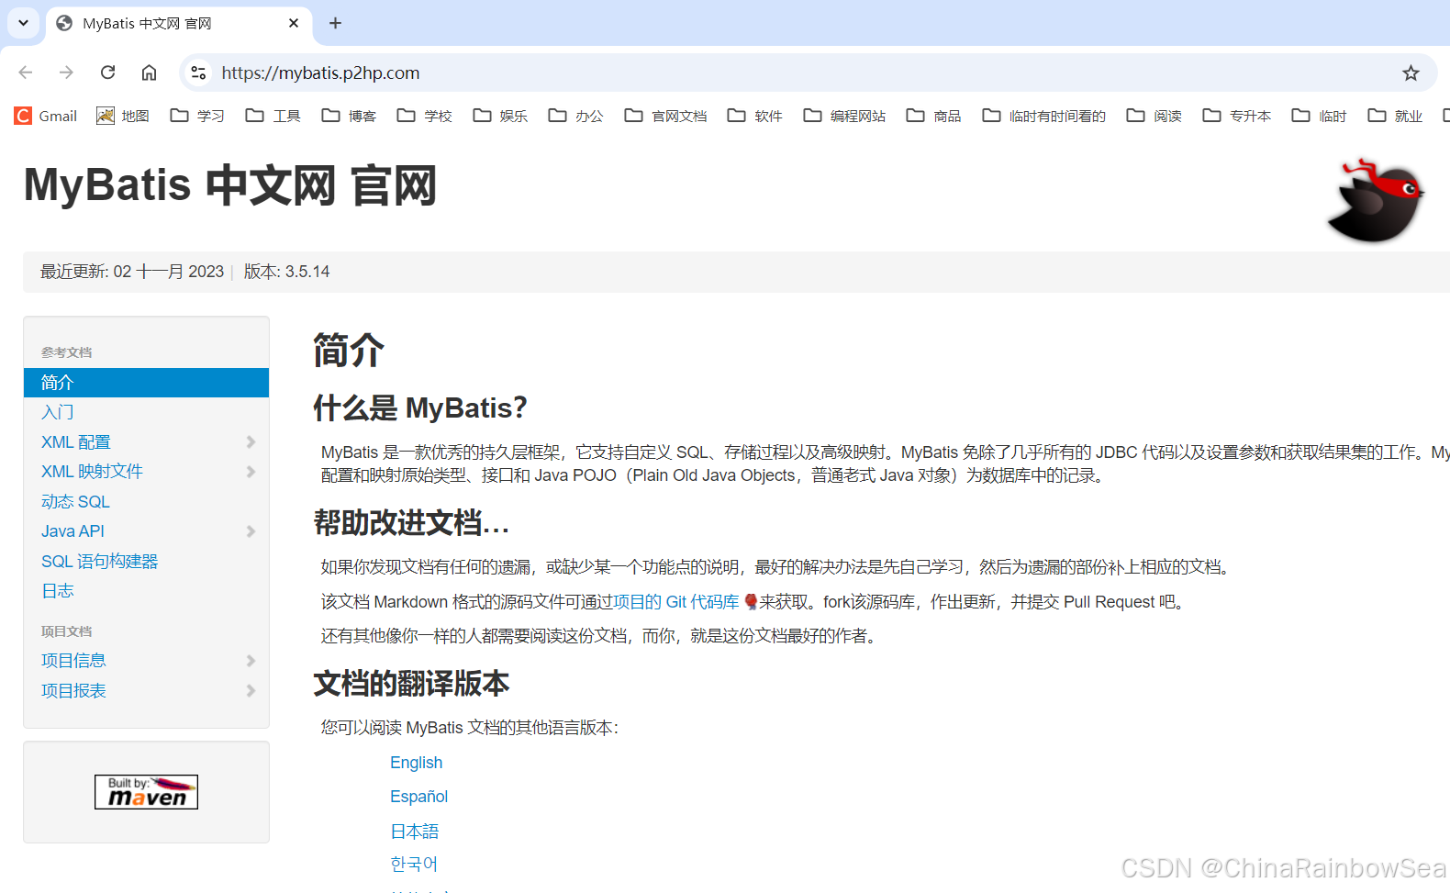Open XML 映射文件 sidebar link

(92, 472)
